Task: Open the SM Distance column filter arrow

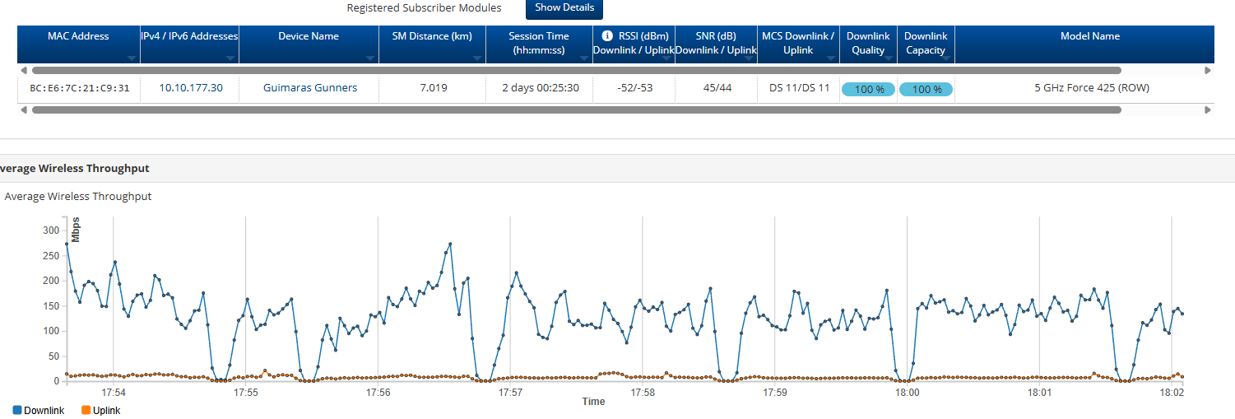Action: [x=477, y=58]
